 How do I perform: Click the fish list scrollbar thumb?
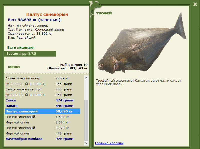86,120
